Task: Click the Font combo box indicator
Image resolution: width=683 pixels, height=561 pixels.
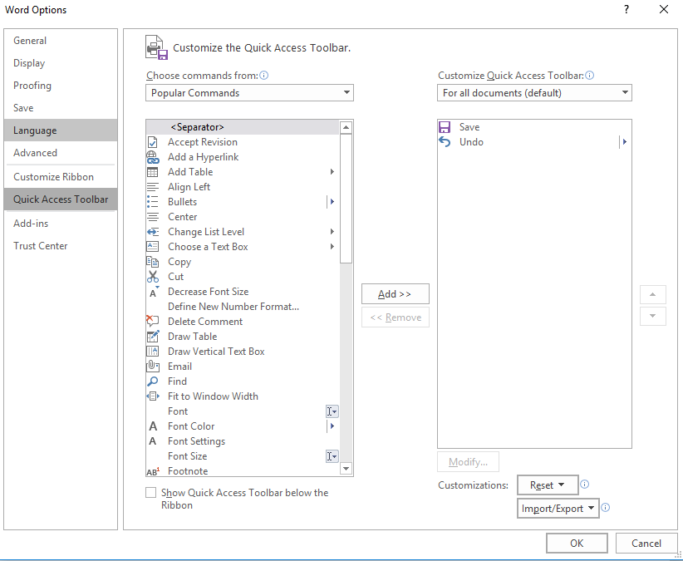Action: 332,411
